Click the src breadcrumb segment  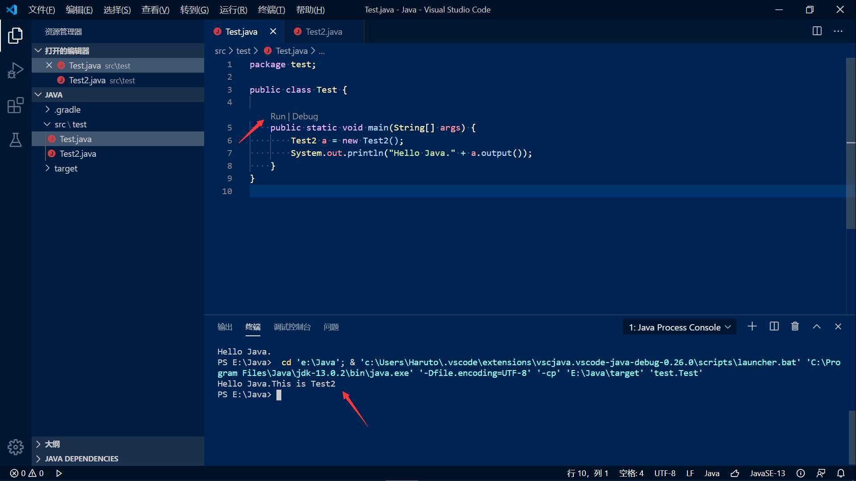tap(220, 51)
